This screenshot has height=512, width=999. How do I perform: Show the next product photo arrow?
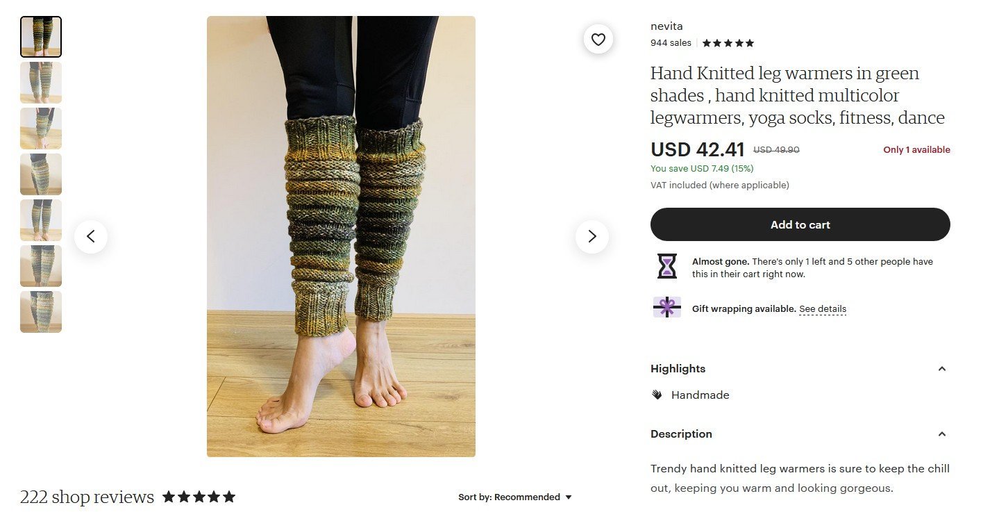tap(592, 237)
